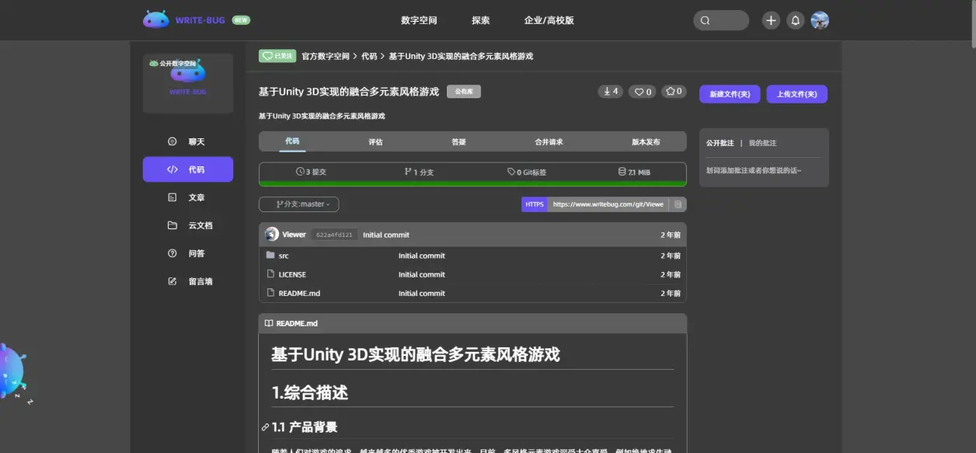Click the 公开数字空间 space card
The image size is (976, 453).
pyautogui.click(x=188, y=83)
